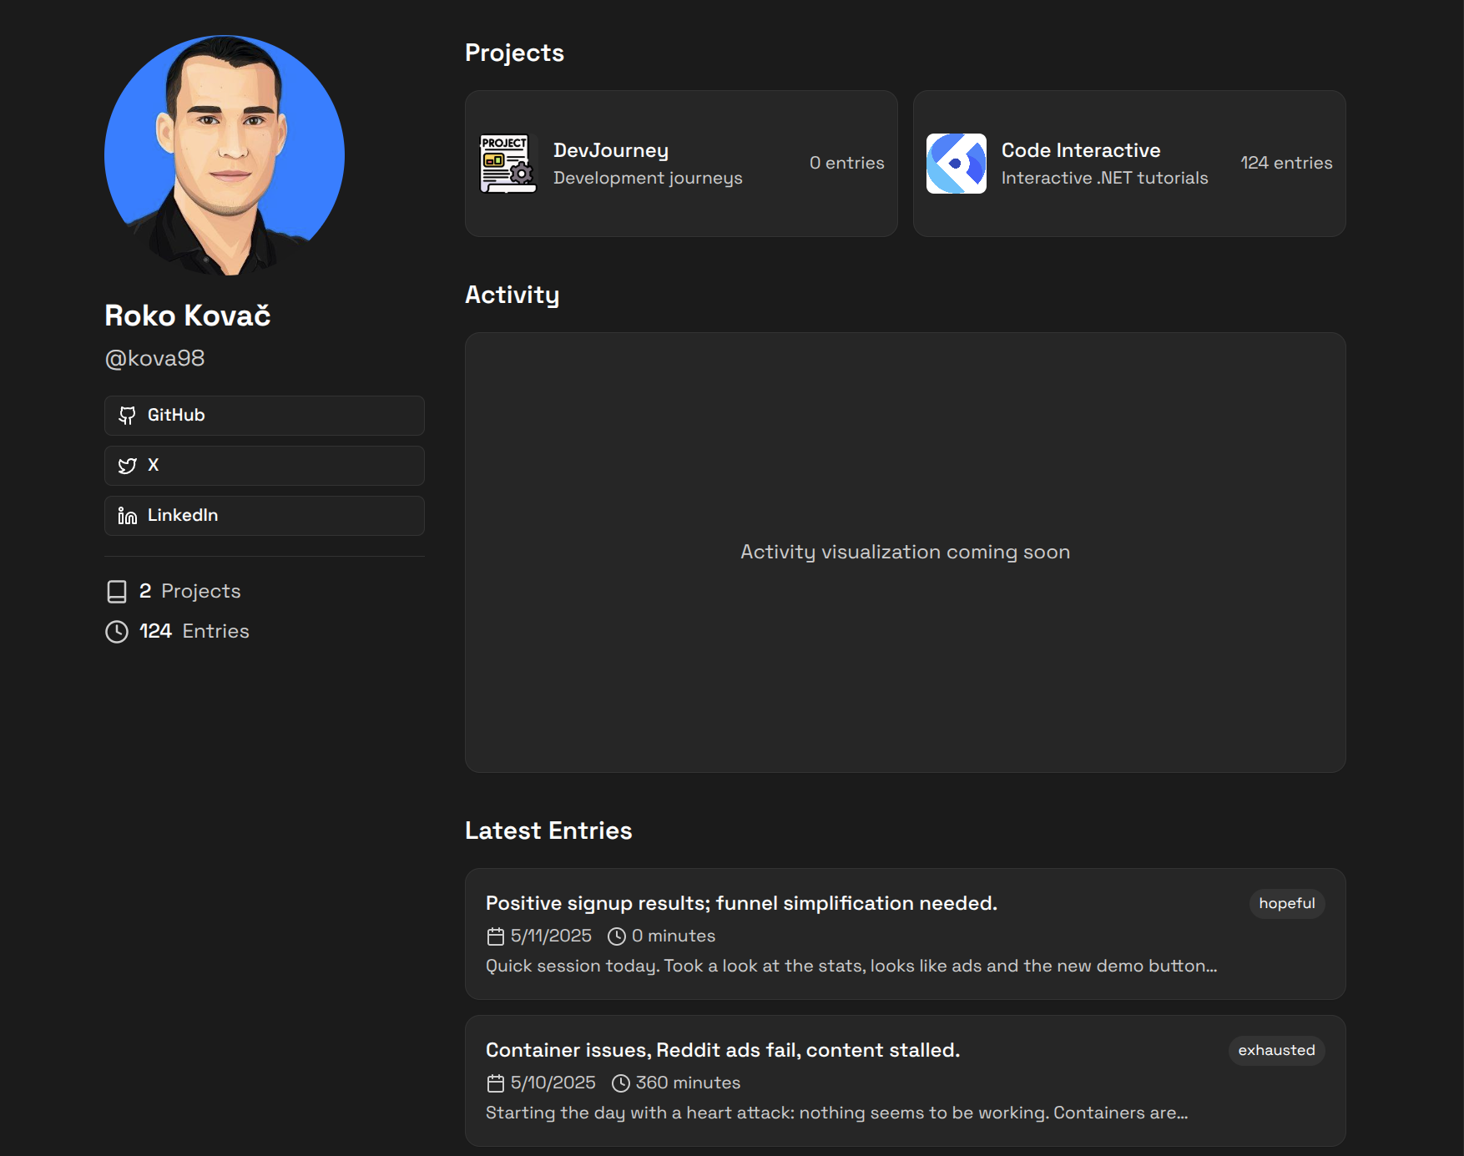
Task: Click the 0 minutes duration
Action: point(674,936)
